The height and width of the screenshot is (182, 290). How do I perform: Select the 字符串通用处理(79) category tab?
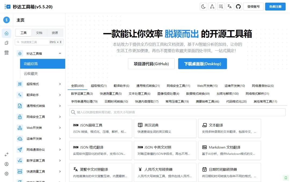(x=84, y=102)
